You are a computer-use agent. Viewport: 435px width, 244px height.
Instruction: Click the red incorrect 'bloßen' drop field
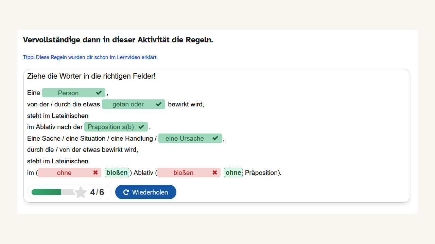tap(184, 173)
